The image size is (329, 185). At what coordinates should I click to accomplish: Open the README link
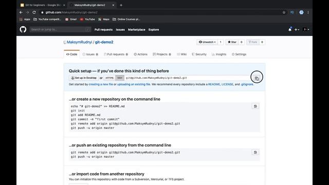(214, 84)
